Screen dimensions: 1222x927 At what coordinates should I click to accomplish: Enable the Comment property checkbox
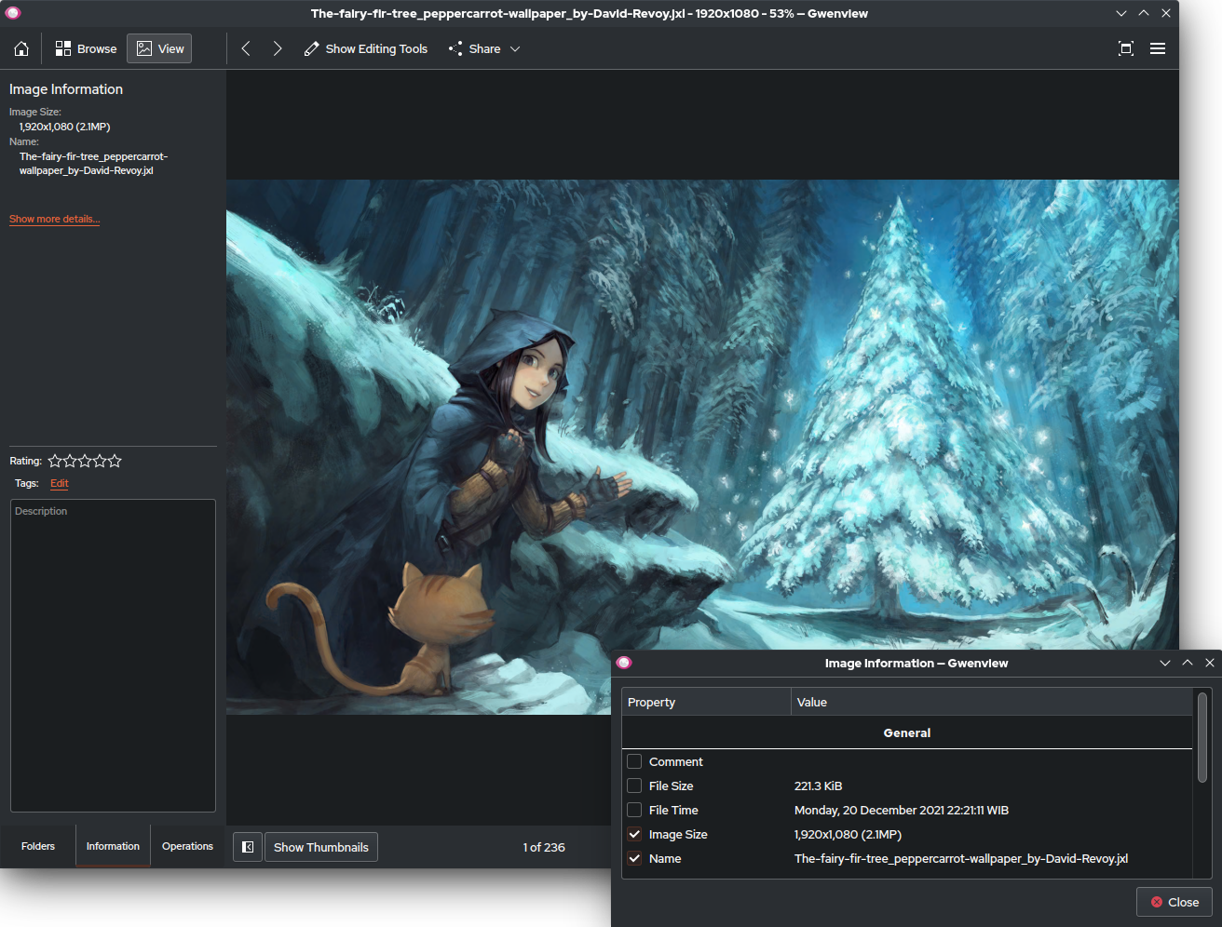pos(634,761)
